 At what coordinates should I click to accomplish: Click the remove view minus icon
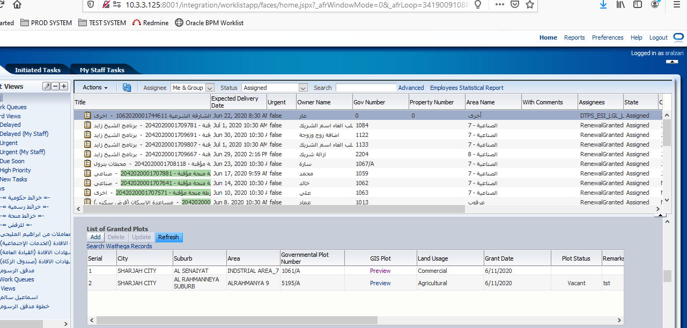coord(55,86)
